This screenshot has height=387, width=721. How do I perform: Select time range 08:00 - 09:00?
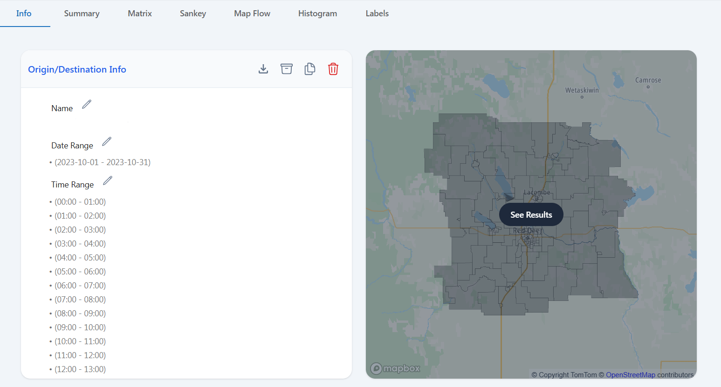(x=80, y=314)
